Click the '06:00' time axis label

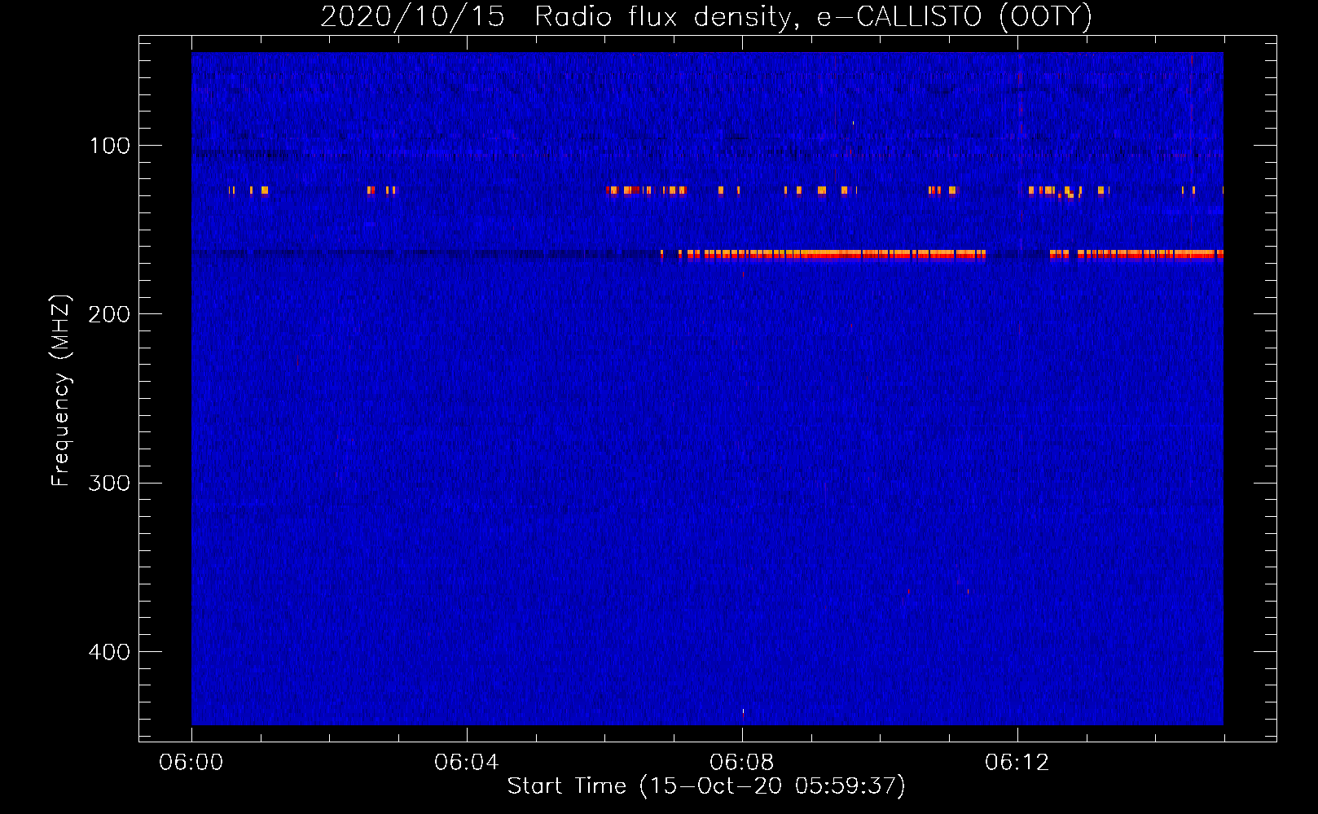click(191, 763)
